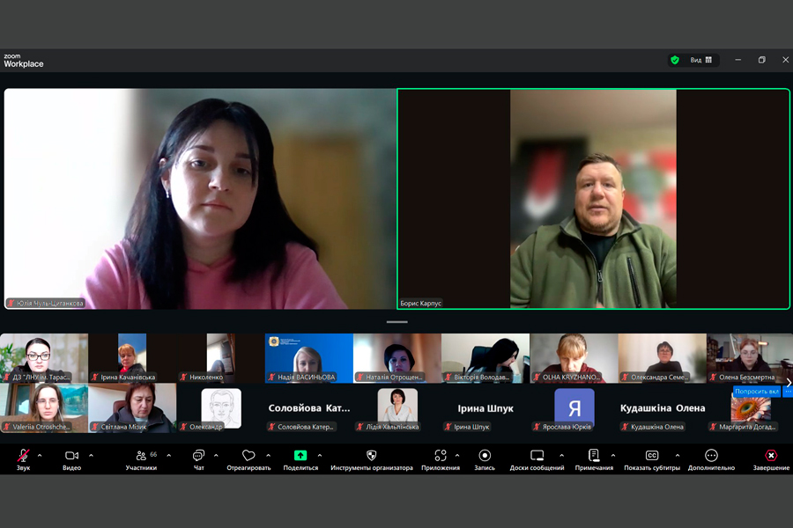
Task: Select Юлія Чуль-Циганкова video tile
Action: [200, 199]
